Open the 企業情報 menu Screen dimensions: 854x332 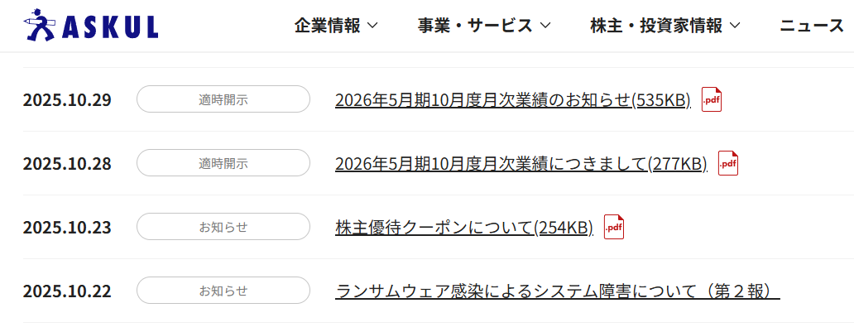point(328,26)
